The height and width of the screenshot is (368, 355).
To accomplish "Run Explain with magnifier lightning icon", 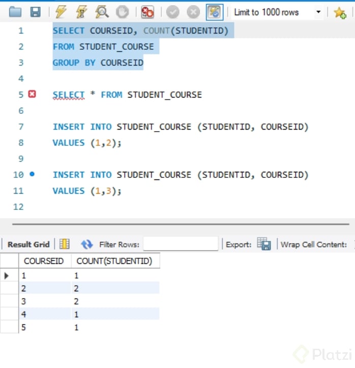I will coord(102,12).
